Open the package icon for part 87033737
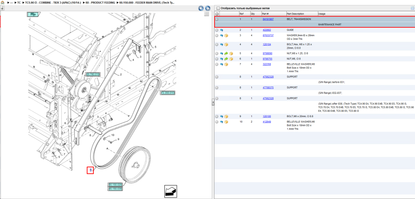The image size is (415, 199). point(226,35)
